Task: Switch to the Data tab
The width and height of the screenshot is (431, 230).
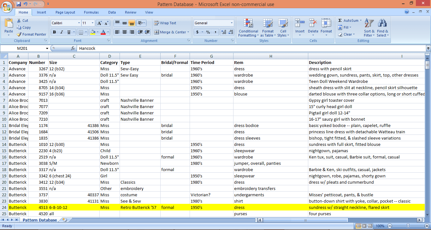Action: [112, 12]
